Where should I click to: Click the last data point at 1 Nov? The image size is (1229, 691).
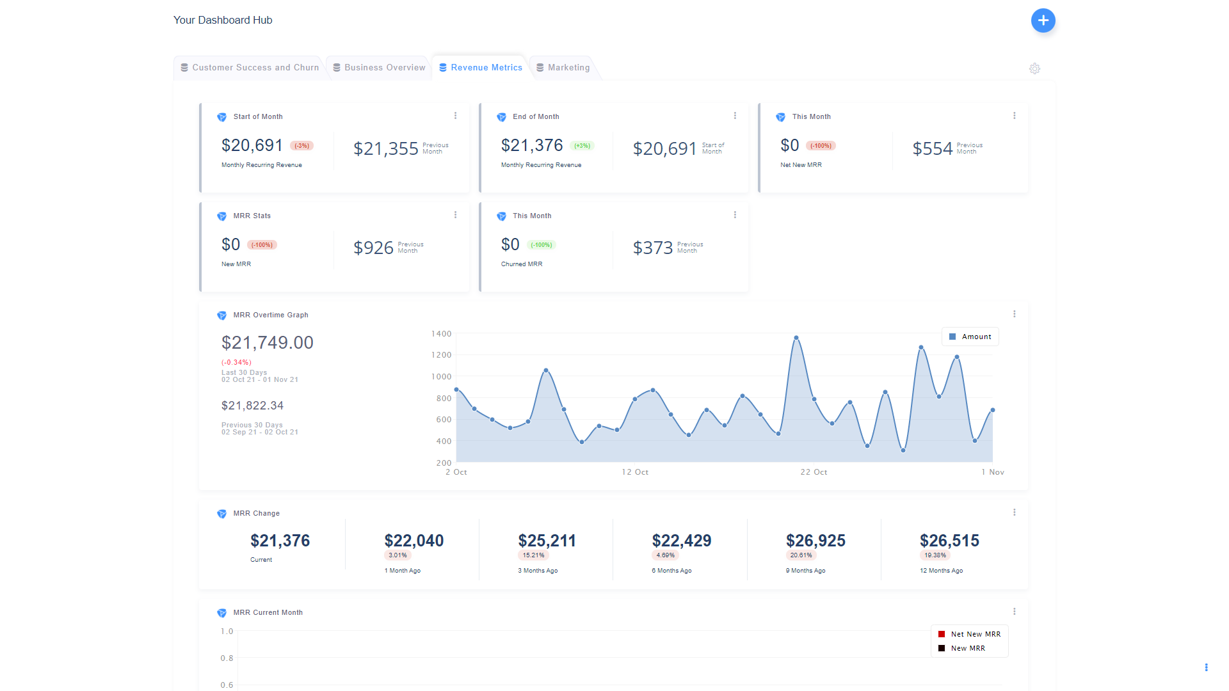click(x=993, y=410)
